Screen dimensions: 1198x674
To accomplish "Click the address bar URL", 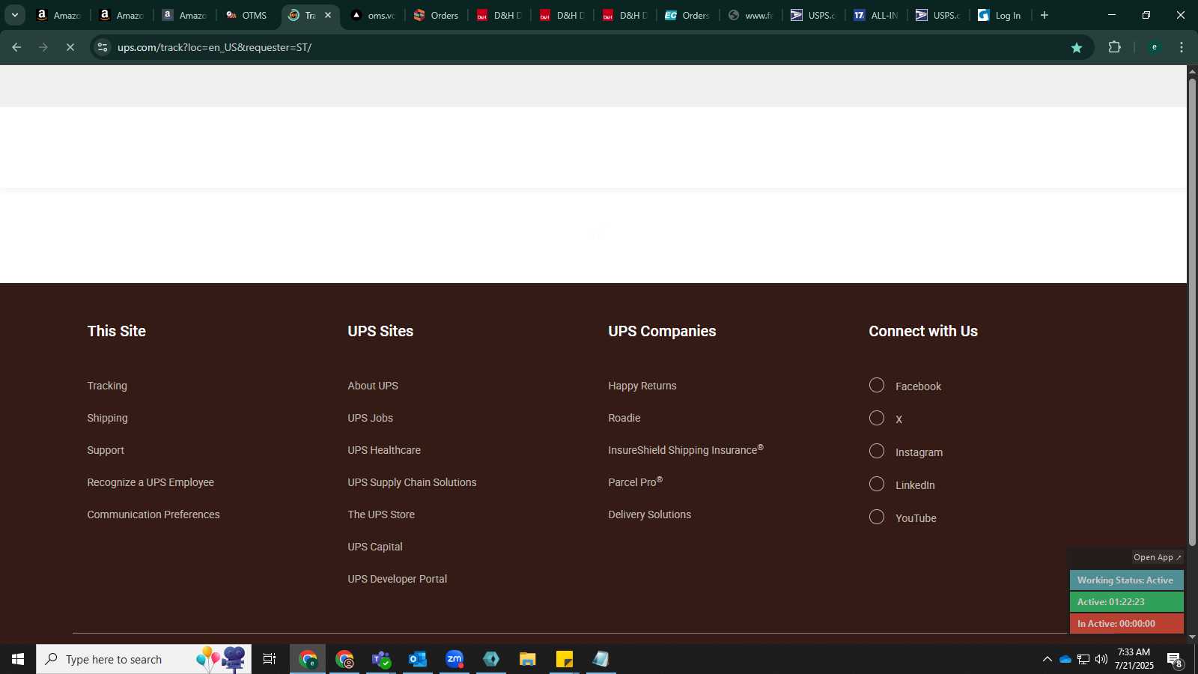I will point(214,47).
